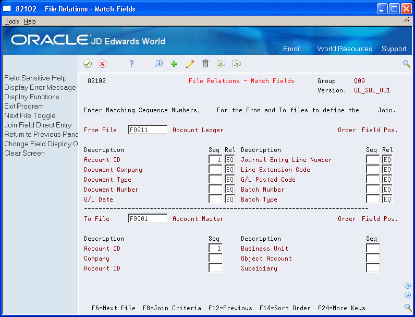Click the G/L Posted Code label
The width and height of the screenshot is (415, 317).
coord(268,180)
